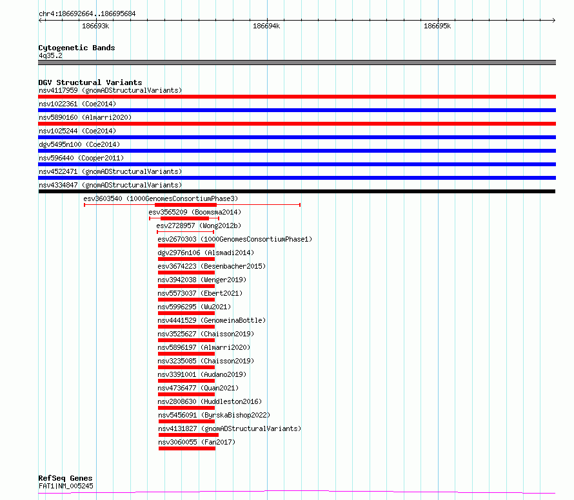Open variant dgv5495n100 (Coe2014) label
The width and height of the screenshot is (574, 500).
point(79,144)
